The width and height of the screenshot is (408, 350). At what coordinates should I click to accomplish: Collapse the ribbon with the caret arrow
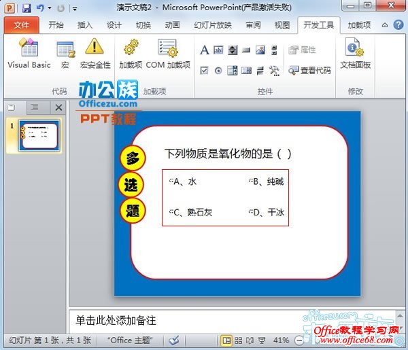(384, 26)
